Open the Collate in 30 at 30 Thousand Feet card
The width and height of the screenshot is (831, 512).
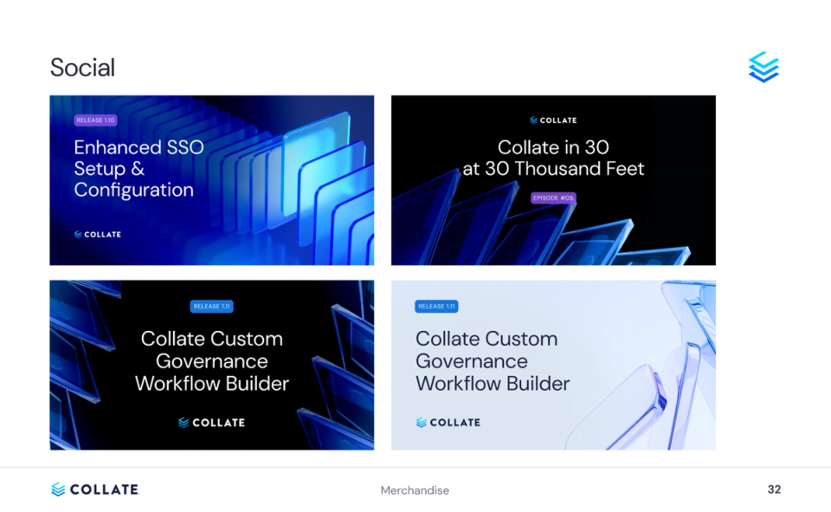coord(553,180)
